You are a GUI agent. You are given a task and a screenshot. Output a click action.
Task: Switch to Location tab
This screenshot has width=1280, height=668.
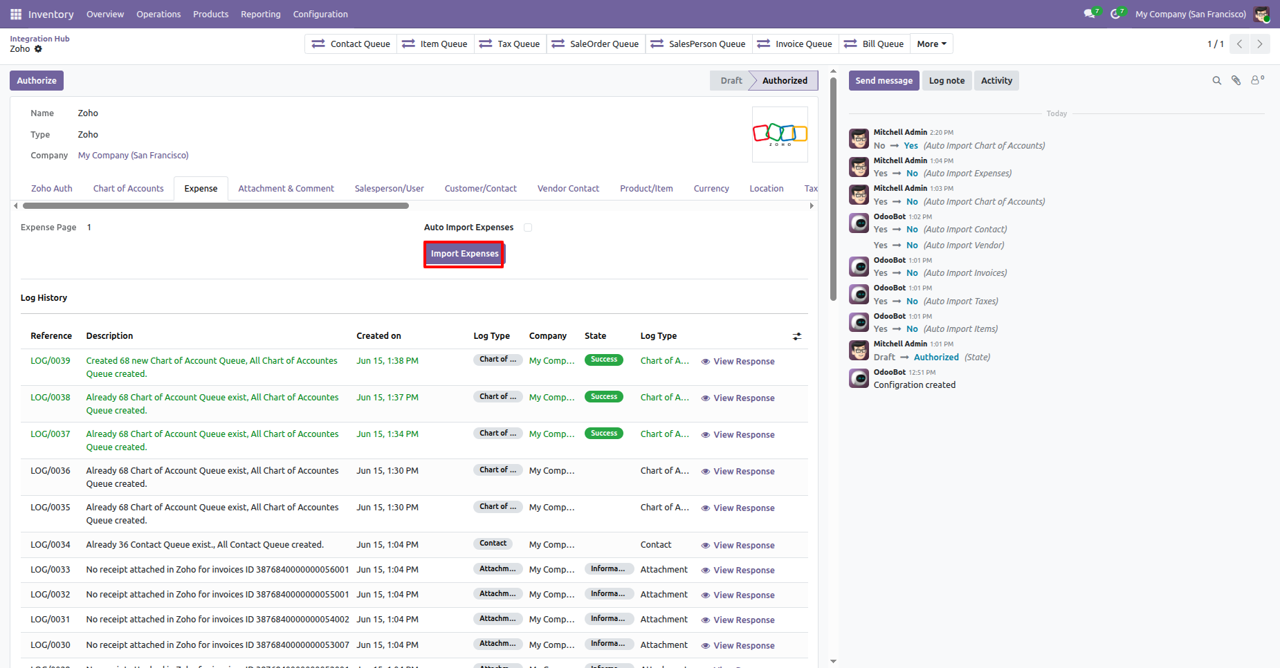[x=767, y=189]
